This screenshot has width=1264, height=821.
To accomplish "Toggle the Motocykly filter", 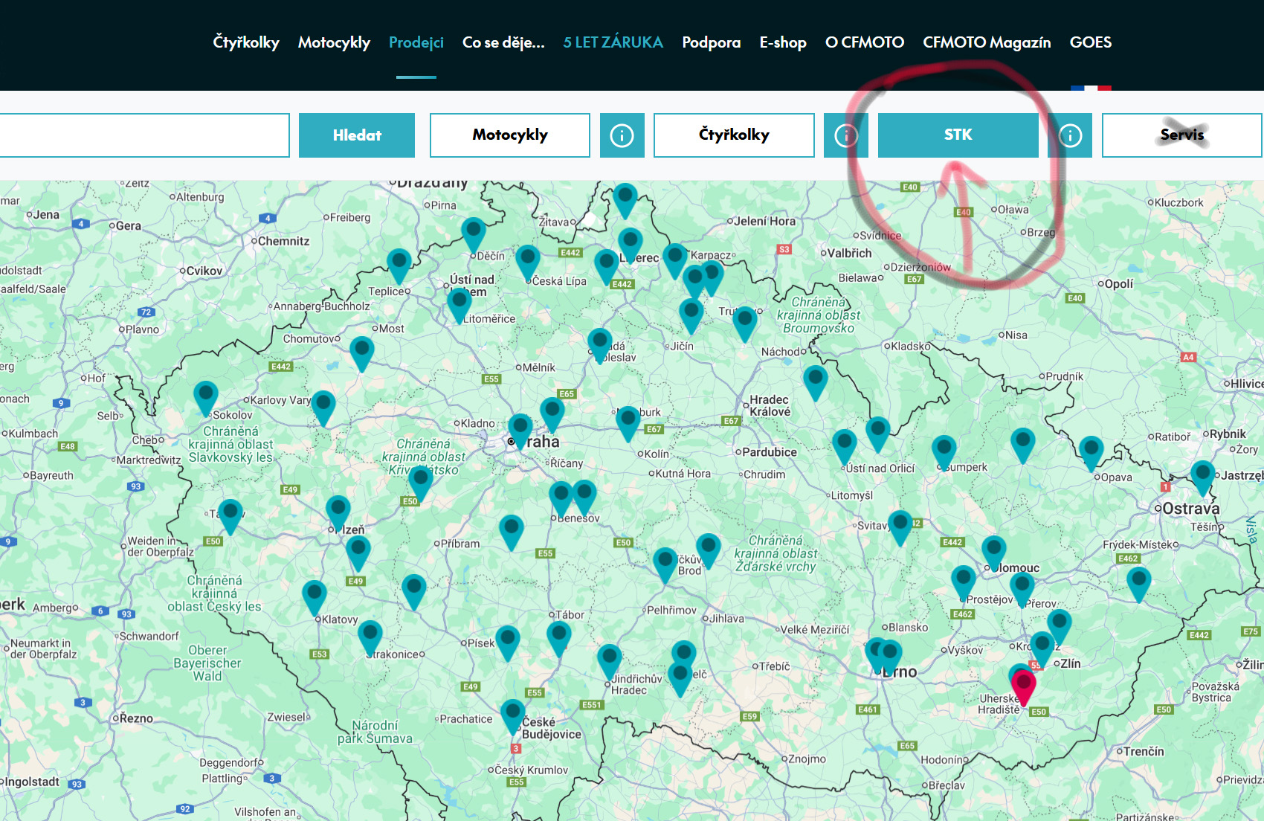I will tap(510, 135).
